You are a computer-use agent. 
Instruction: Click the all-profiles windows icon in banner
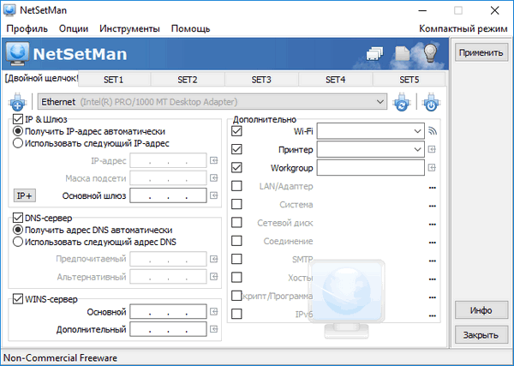pyautogui.click(x=374, y=53)
